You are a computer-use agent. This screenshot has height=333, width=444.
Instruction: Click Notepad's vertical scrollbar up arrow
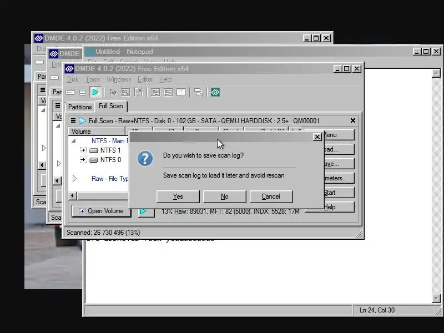tap(436, 73)
